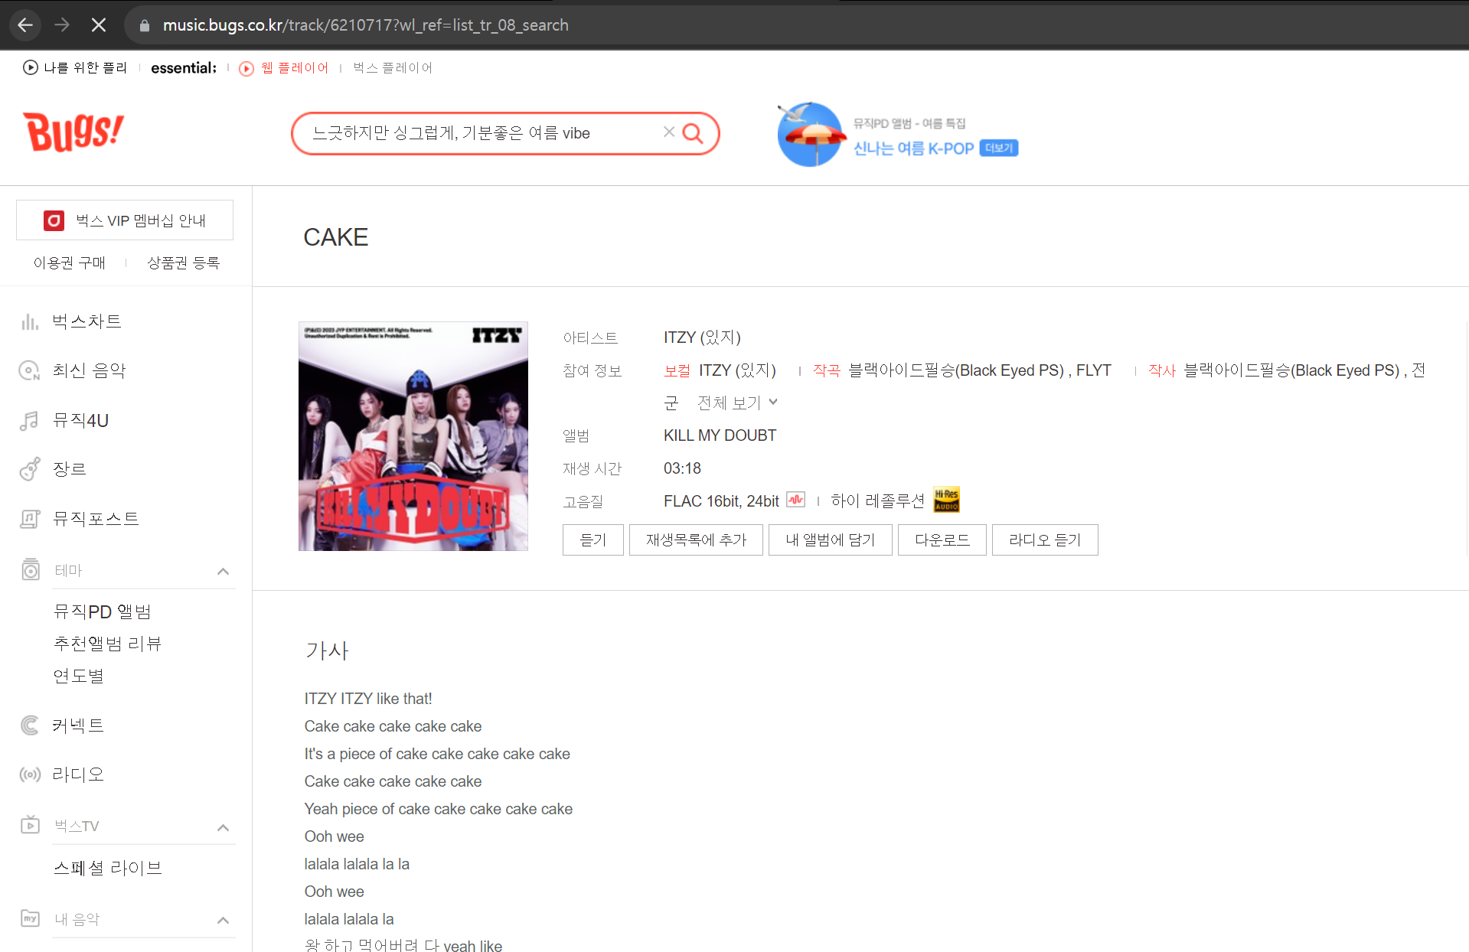Click the red play icon before 웹 플레이어

246,69
